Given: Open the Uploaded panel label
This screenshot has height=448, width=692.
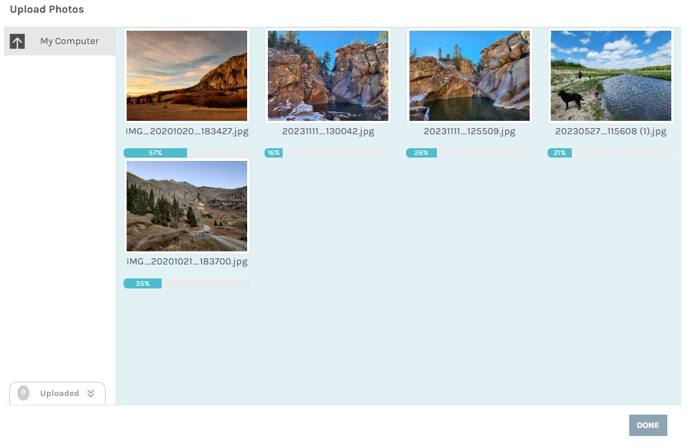Looking at the screenshot, I should (x=59, y=393).
